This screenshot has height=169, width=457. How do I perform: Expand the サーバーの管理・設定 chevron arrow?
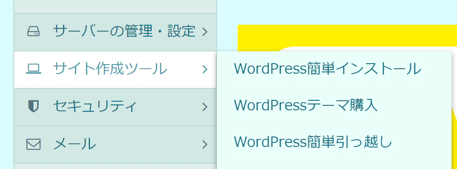pos(205,32)
